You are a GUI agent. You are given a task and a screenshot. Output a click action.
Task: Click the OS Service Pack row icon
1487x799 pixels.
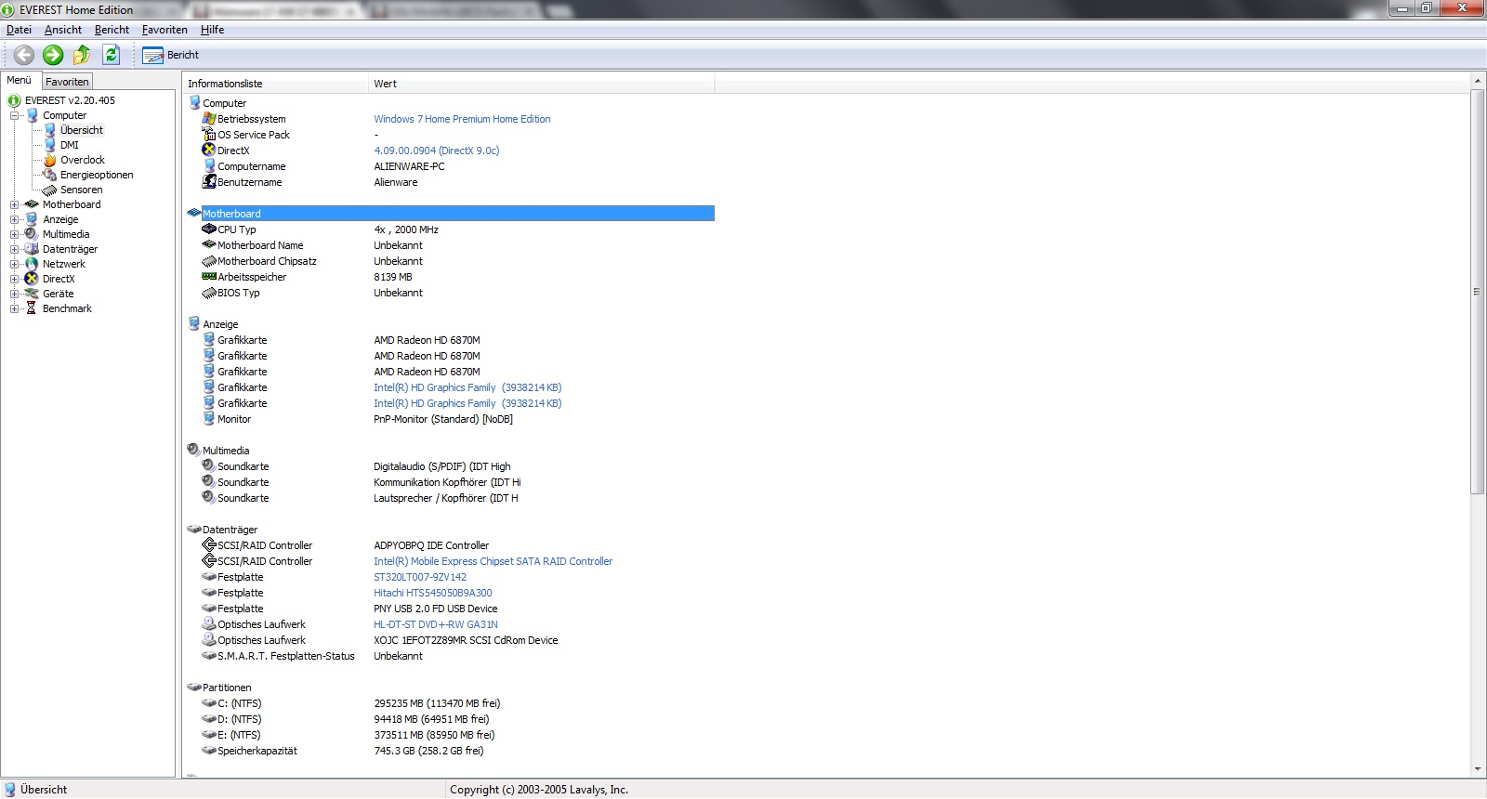(209, 134)
